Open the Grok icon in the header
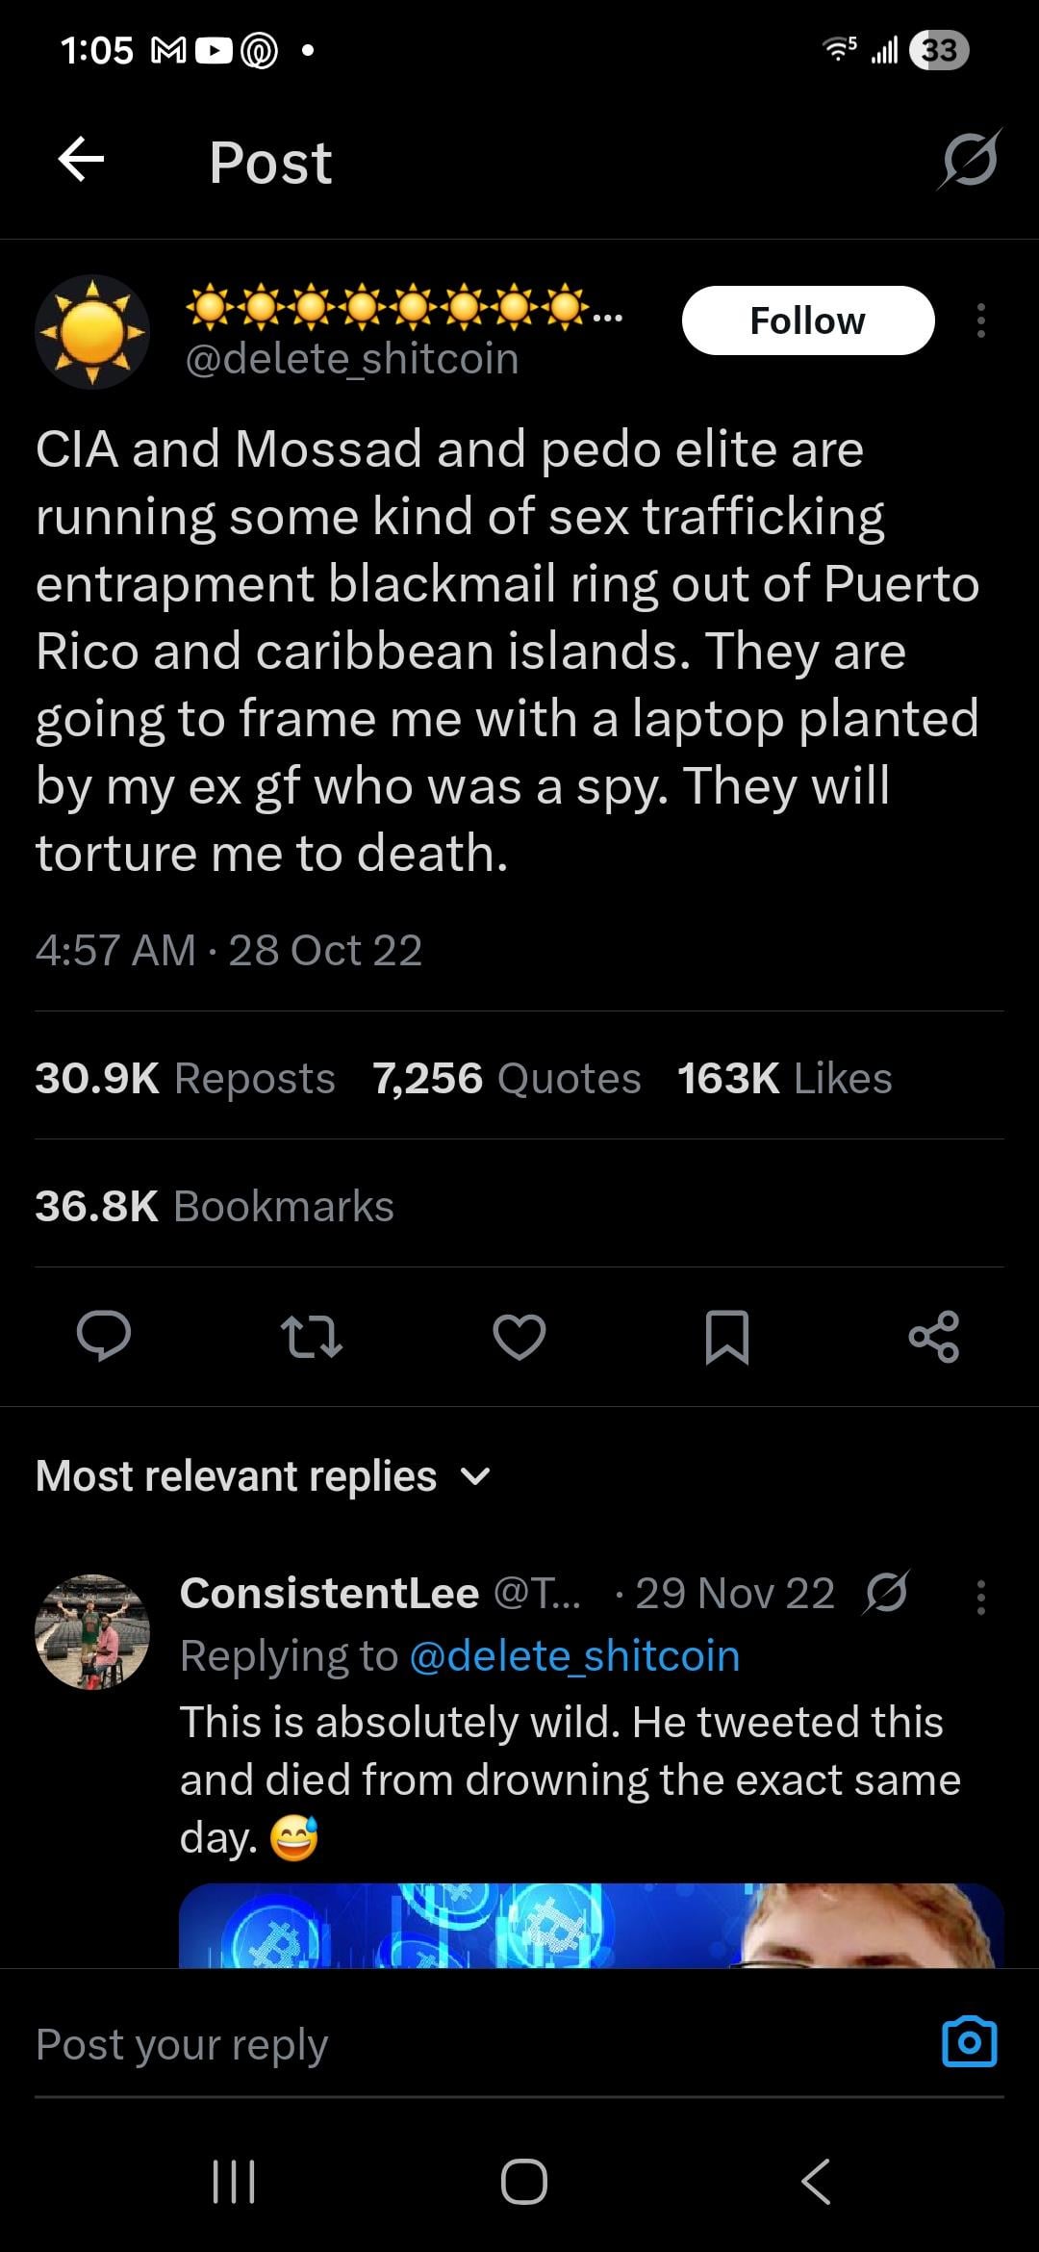 pos(970,160)
